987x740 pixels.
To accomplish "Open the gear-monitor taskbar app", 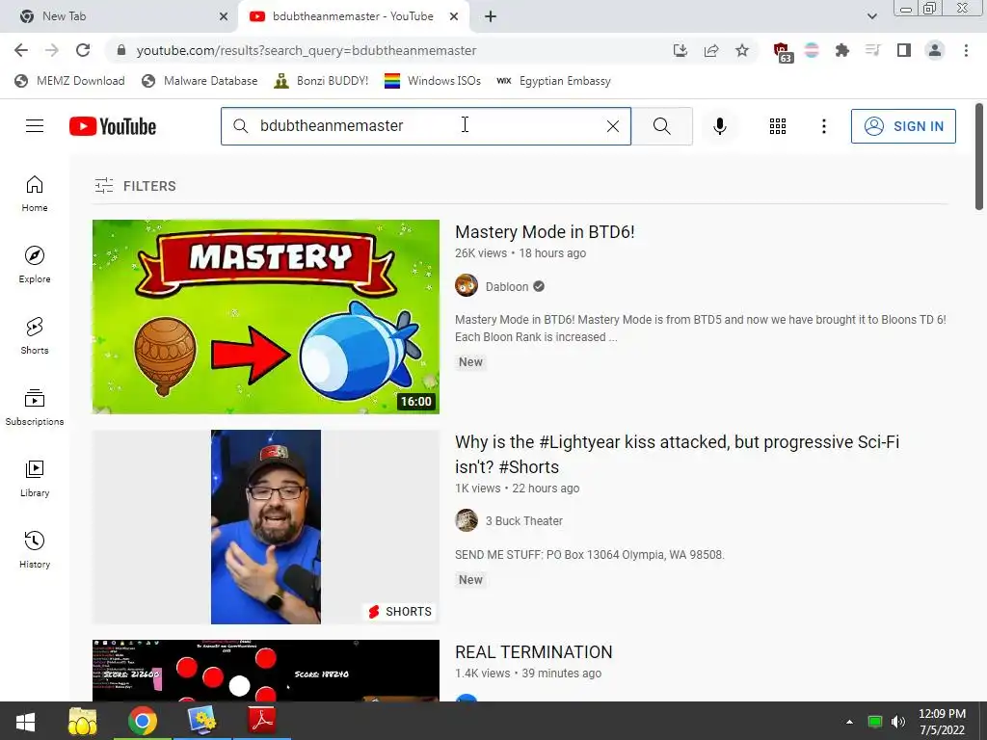I will [x=202, y=721].
